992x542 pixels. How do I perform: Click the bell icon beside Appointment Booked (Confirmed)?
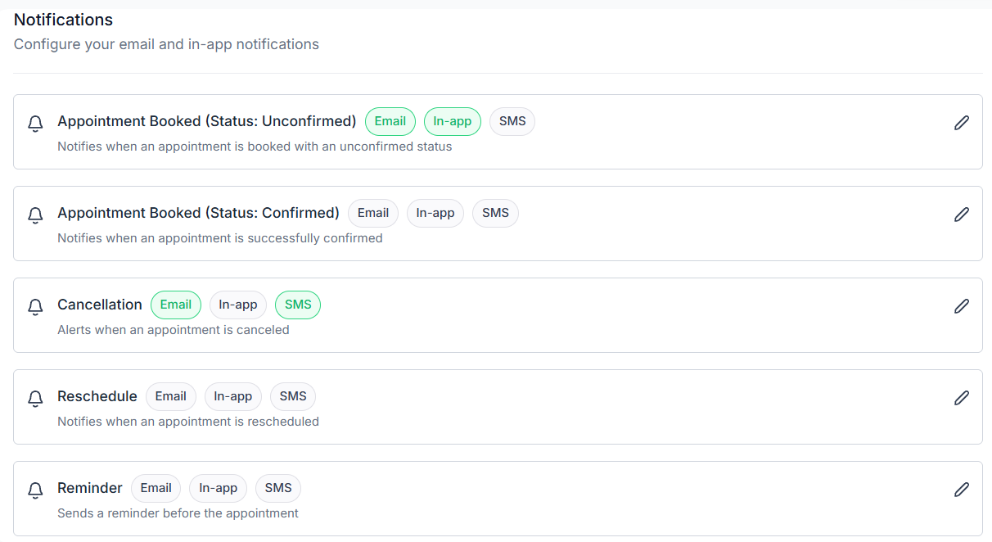pos(35,215)
